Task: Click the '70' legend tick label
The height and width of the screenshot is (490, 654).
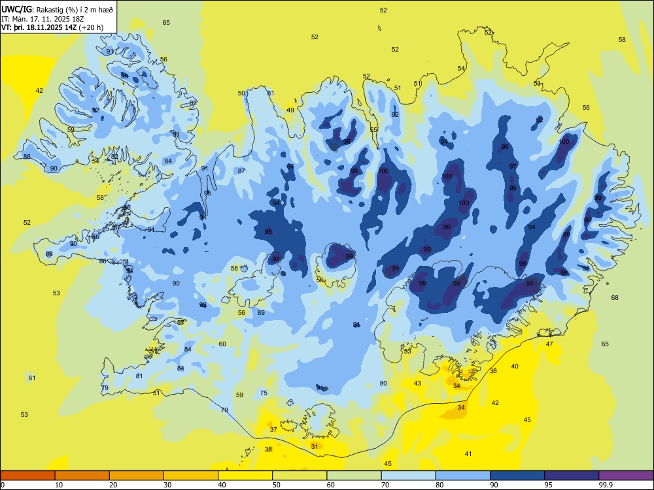Action: [x=385, y=485]
